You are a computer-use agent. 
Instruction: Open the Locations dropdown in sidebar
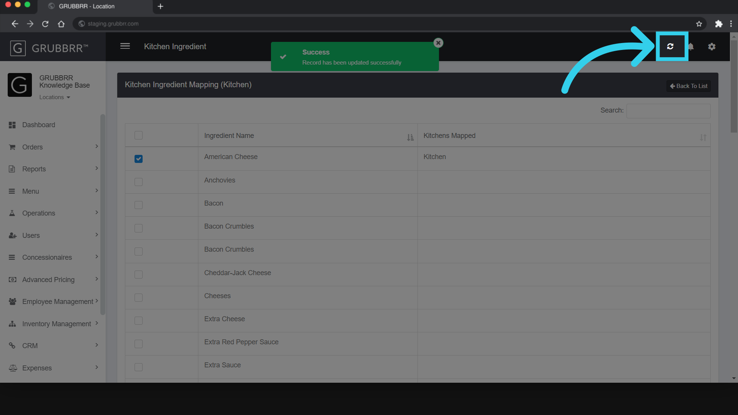click(55, 97)
